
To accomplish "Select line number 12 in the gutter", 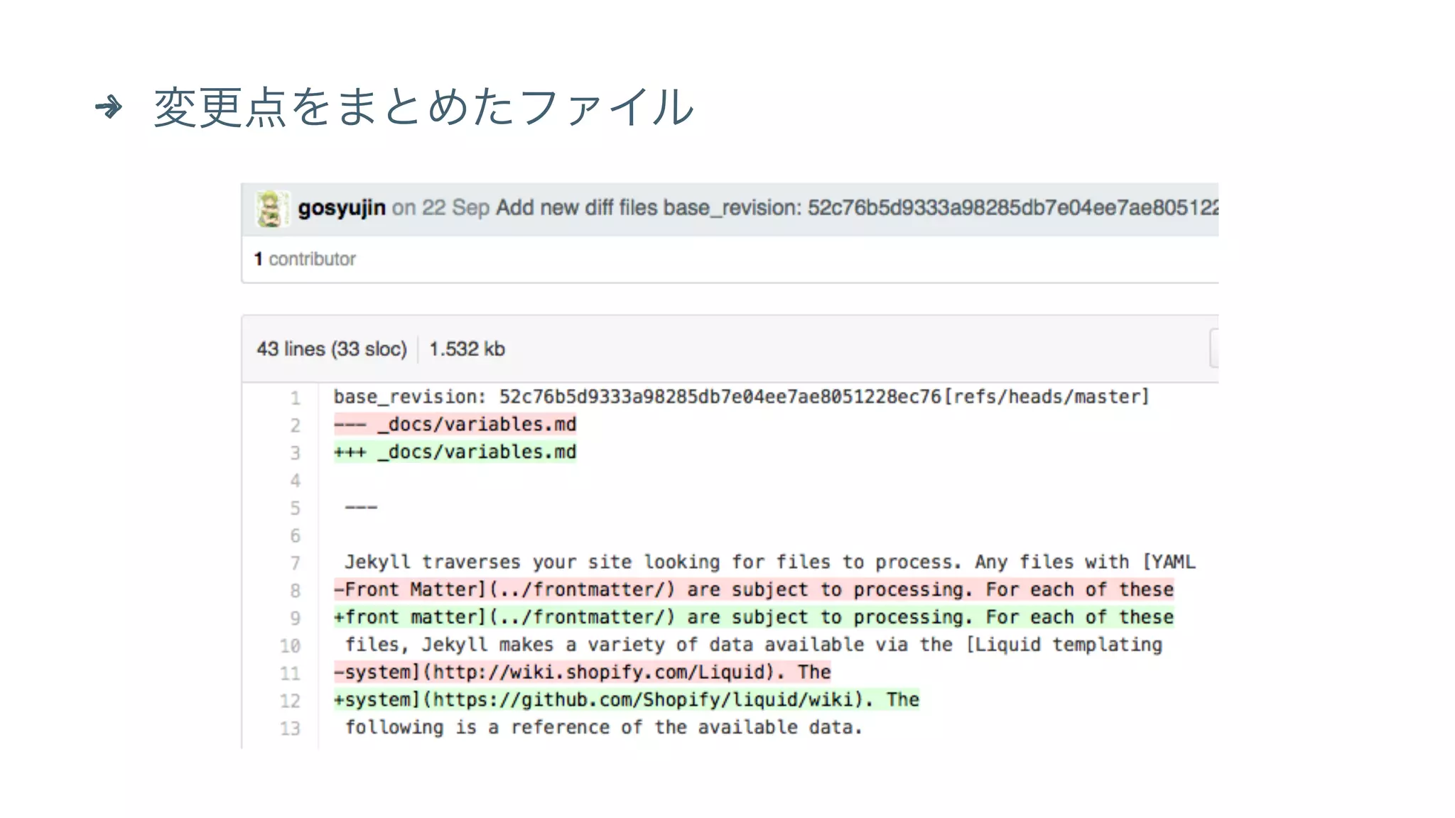I will point(291,701).
